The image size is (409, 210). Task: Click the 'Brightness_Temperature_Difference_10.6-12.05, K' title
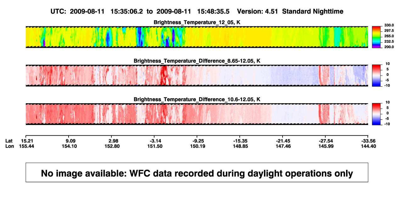tap(197, 99)
